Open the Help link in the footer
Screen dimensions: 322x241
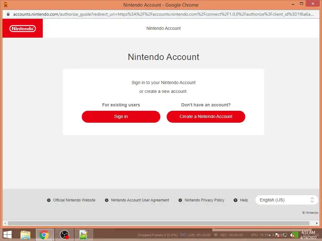244,200
